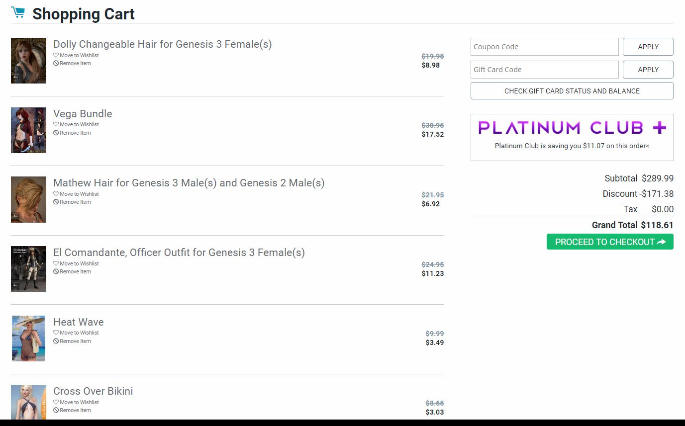Open the Vega Bundle product image
This screenshot has width=685, height=426.
pos(28,130)
